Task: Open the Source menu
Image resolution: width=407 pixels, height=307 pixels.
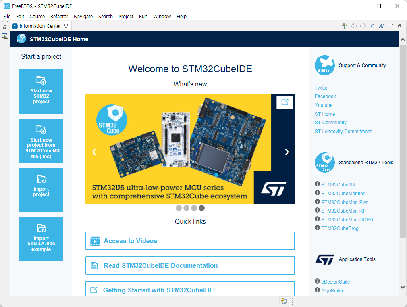Action: pos(37,17)
